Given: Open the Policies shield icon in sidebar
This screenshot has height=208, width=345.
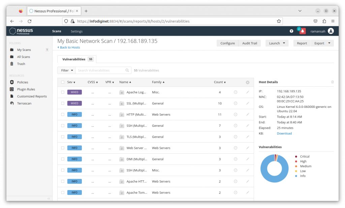Looking at the screenshot, I should pyautogui.click(x=12, y=82).
